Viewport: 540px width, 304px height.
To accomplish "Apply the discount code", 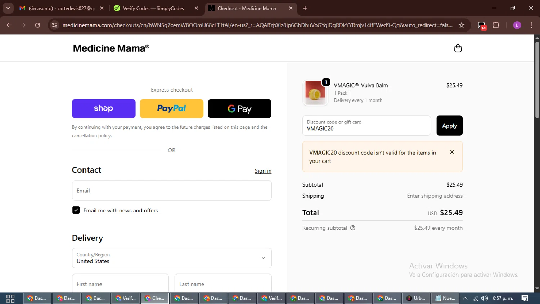I will [x=450, y=126].
